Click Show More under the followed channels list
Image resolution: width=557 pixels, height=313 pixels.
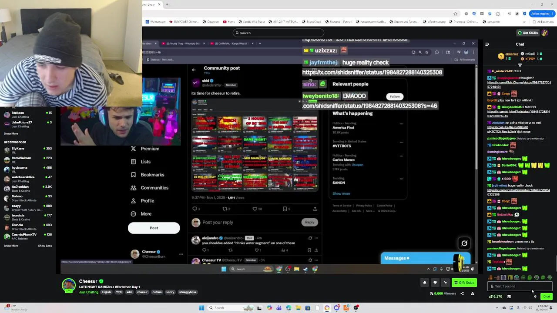[x=11, y=133]
